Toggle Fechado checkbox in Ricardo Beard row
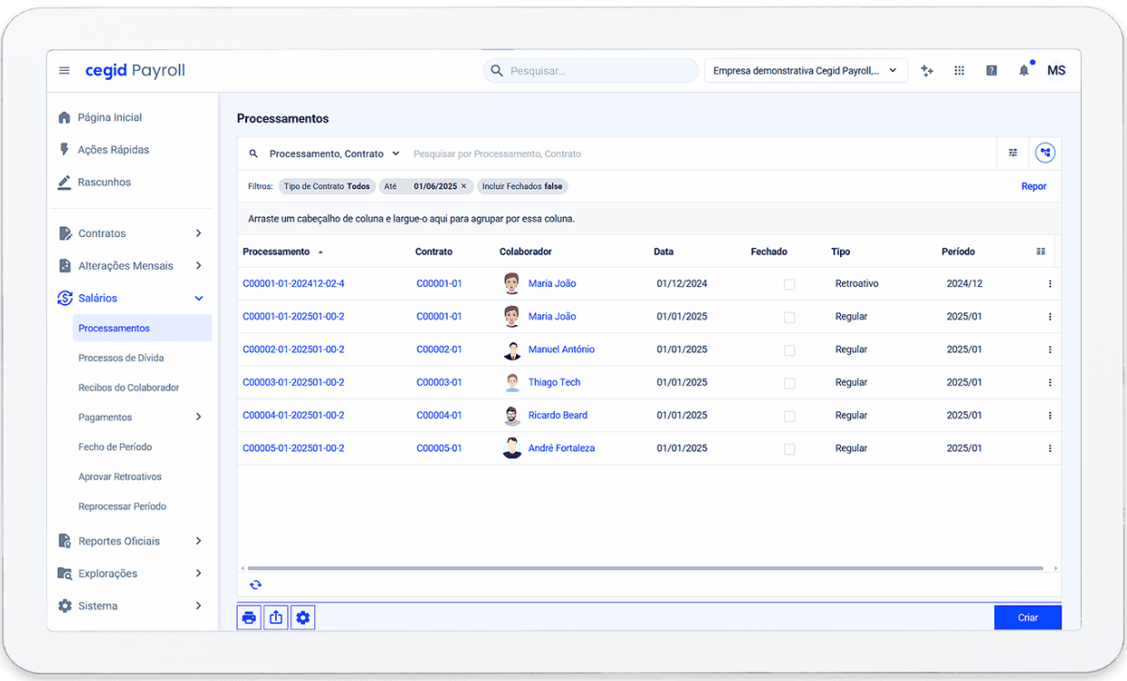This screenshot has width=1127, height=681. click(789, 416)
